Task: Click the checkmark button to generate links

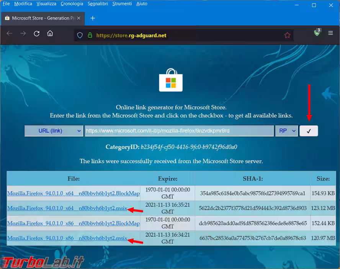Action: pyautogui.click(x=309, y=131)
